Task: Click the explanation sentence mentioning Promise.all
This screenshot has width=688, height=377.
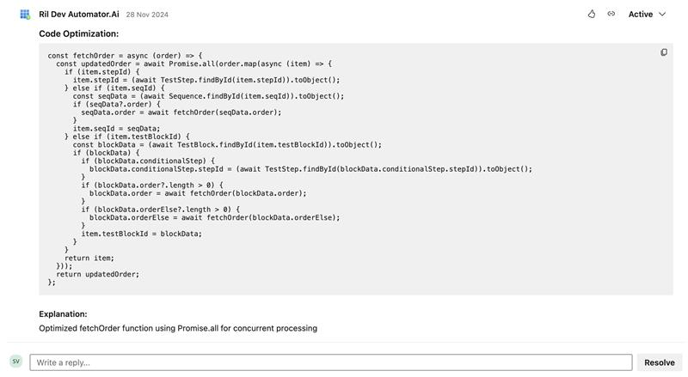Action: point(178,328)
